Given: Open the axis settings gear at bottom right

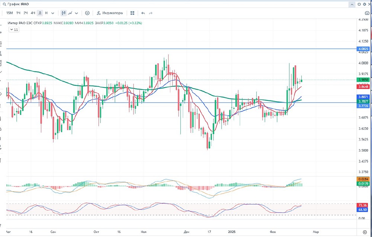Looking at the screenshot, I should (365, 232).
